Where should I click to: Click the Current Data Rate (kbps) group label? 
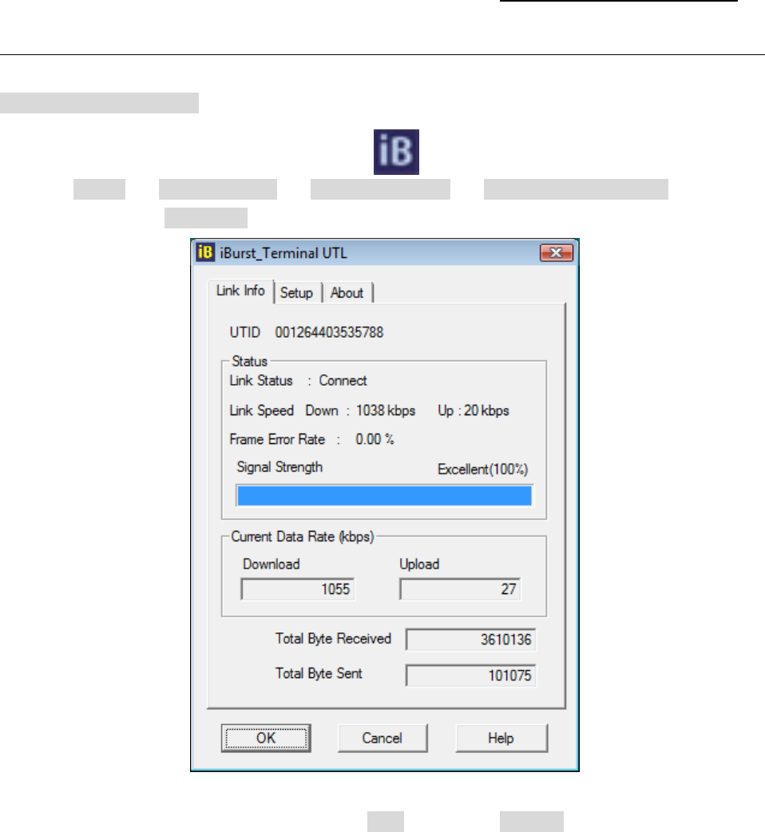click(303, 537)
